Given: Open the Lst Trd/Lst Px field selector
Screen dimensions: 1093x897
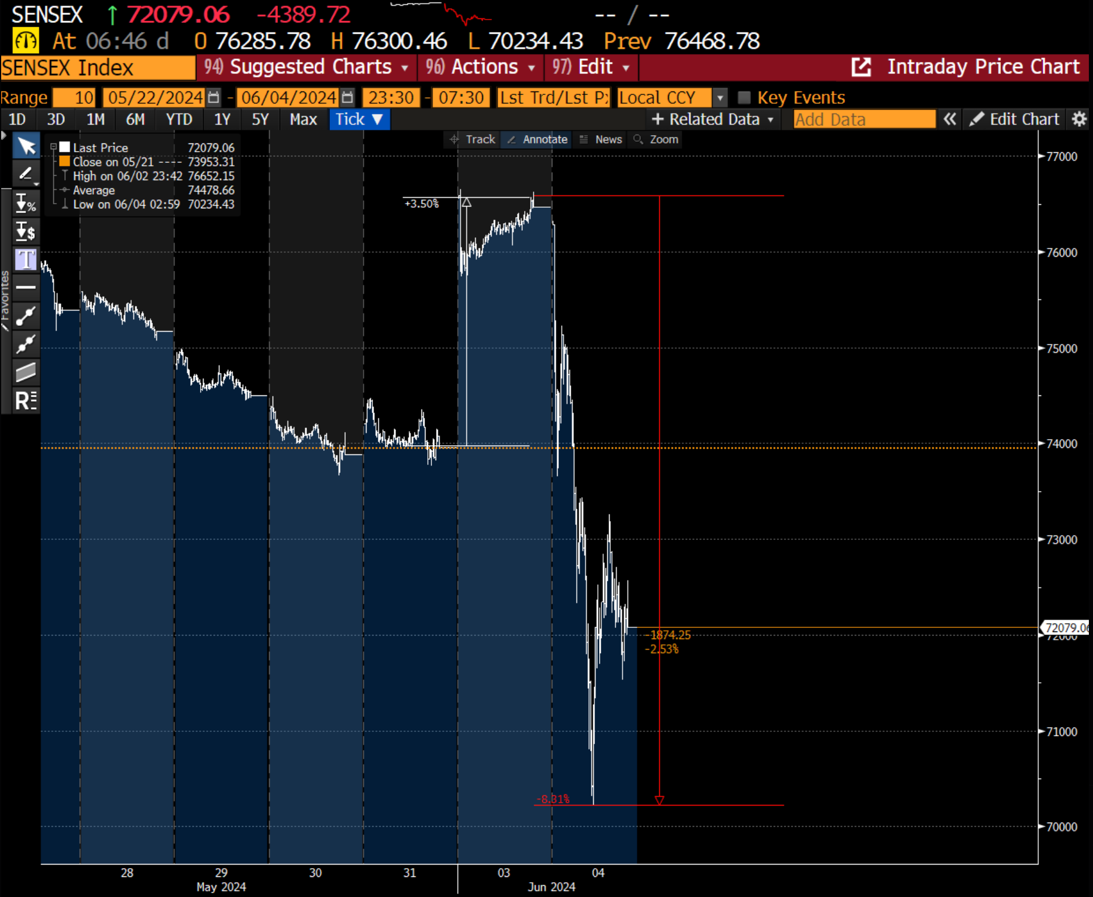Looking at the screenshot, I should [554, 97].
